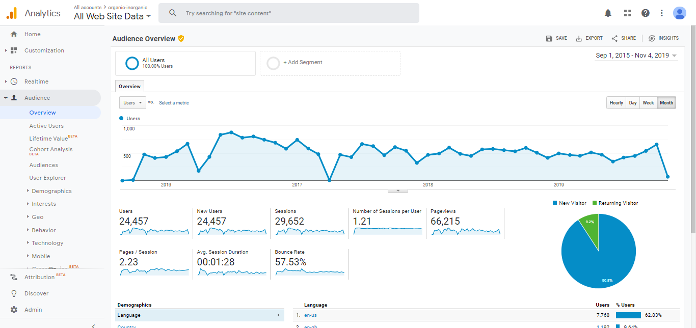Click the user account avatar

(x=679, y=13)
